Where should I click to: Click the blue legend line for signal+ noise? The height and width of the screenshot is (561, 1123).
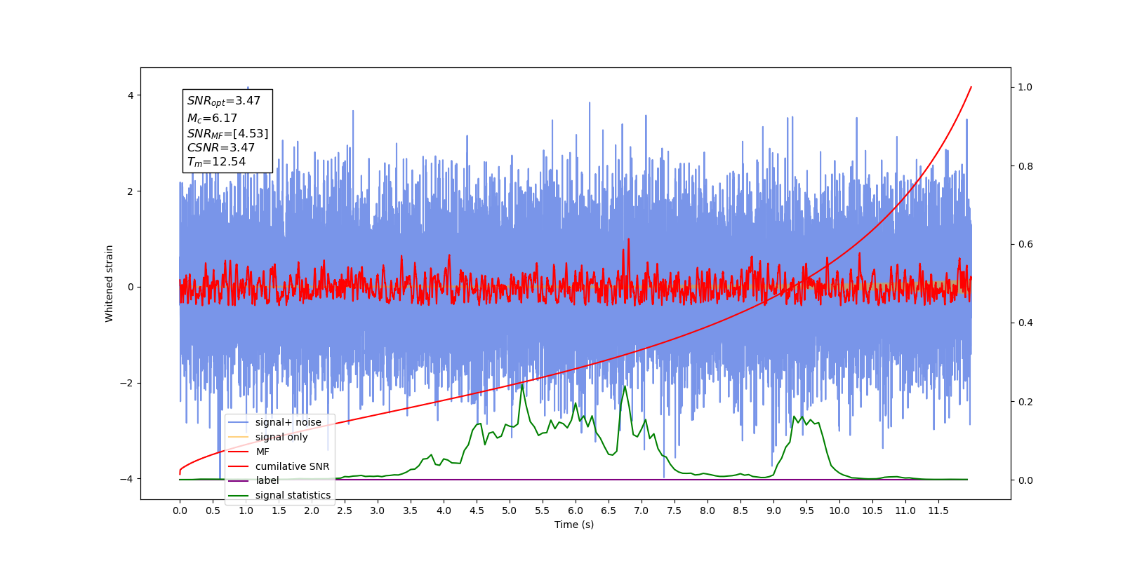point(239,422)
